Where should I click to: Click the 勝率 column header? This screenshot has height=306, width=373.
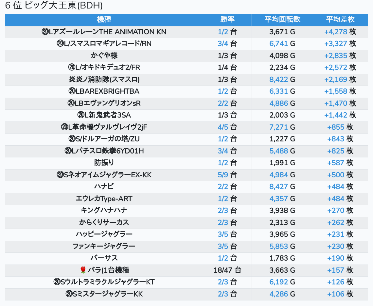227,19
